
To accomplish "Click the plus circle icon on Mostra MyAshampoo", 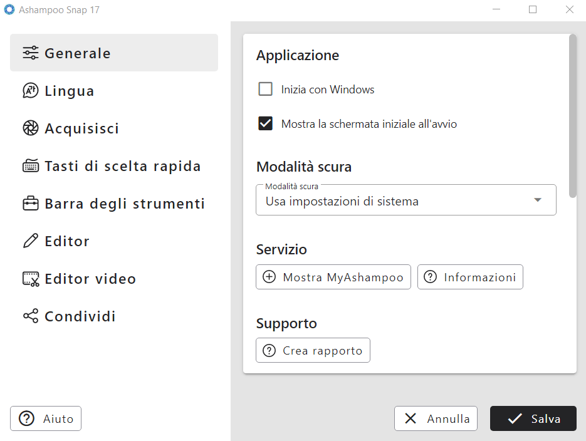I will click(269, 277).
